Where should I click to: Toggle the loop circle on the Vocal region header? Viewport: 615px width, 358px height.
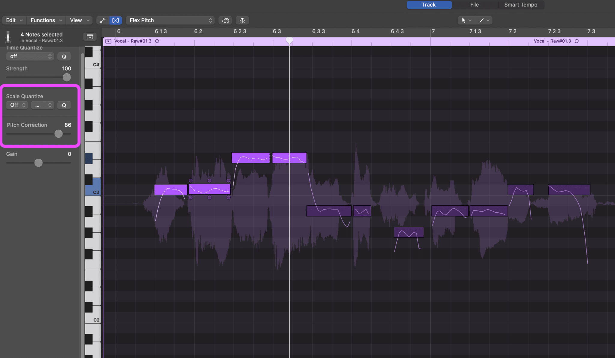click(157, 41)
